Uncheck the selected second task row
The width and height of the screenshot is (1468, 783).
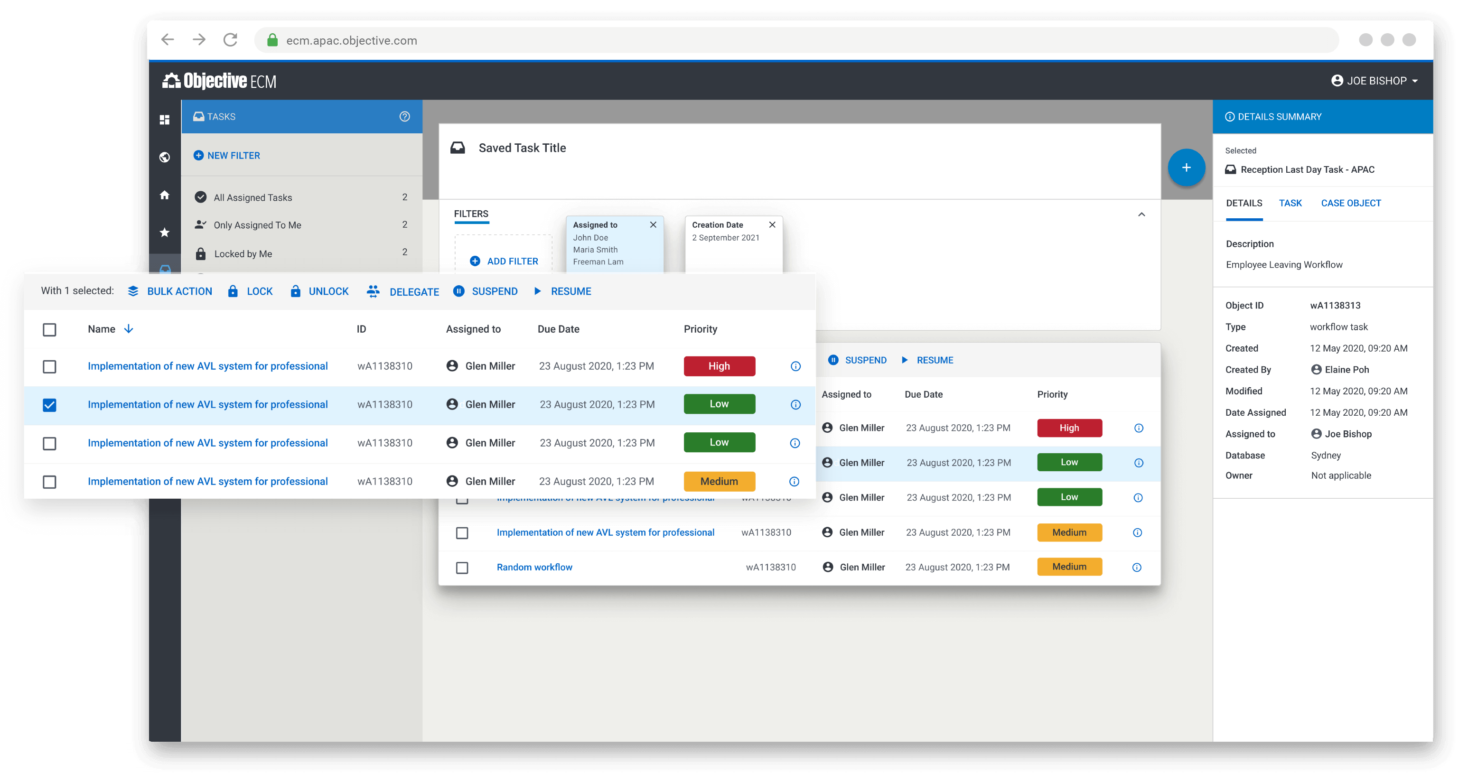49,405
